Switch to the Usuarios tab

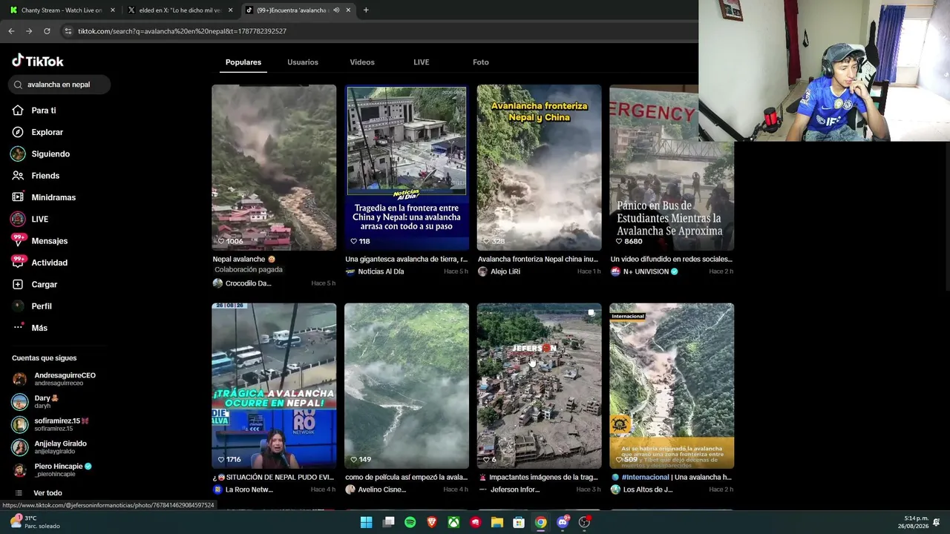coord(303,62)
